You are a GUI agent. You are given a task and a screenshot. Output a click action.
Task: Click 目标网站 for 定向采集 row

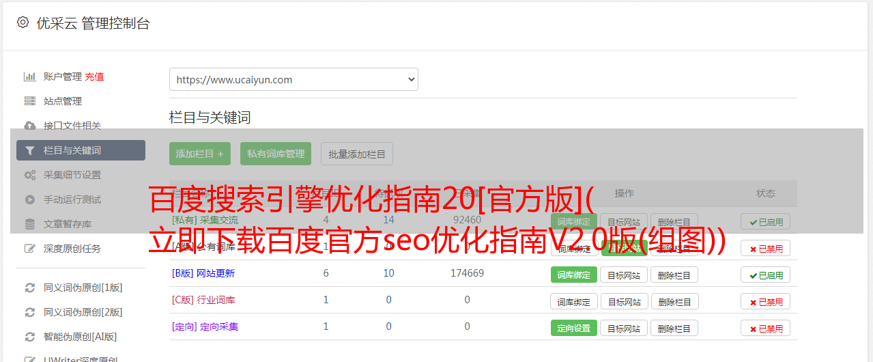(x=624, y=328)
